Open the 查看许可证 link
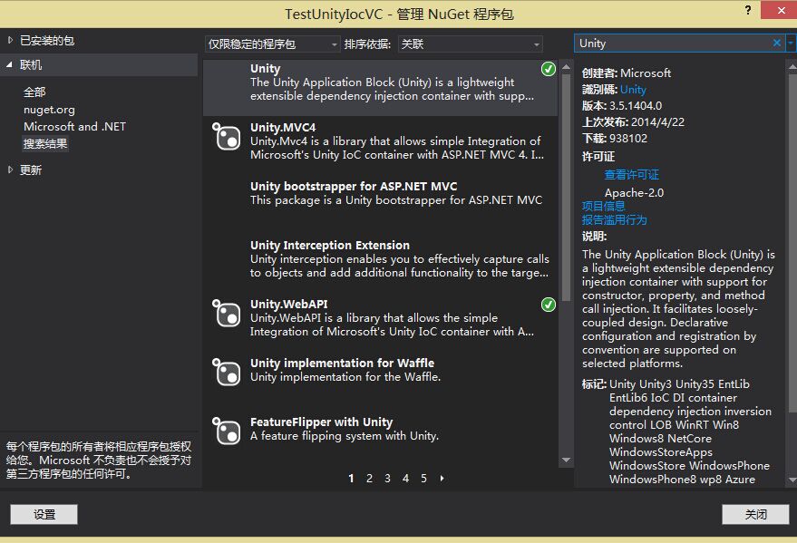The image size is (797, 543). [631, 175]
